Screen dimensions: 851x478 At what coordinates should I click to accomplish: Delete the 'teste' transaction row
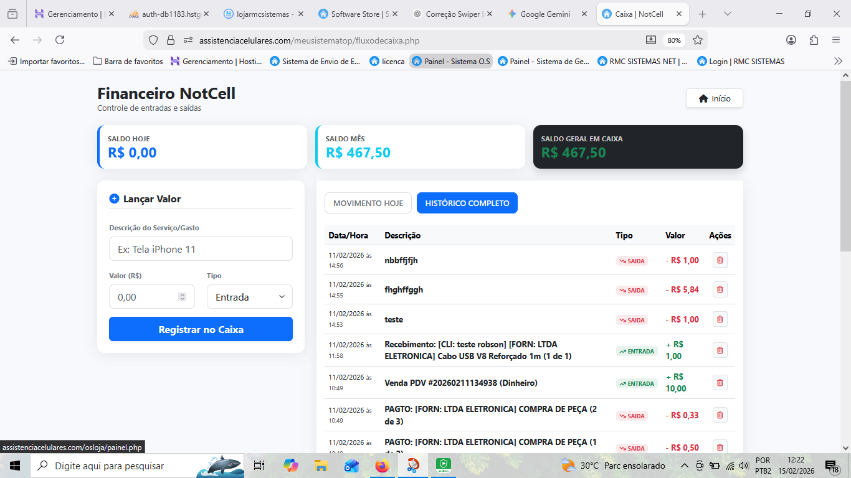point(720,319)
